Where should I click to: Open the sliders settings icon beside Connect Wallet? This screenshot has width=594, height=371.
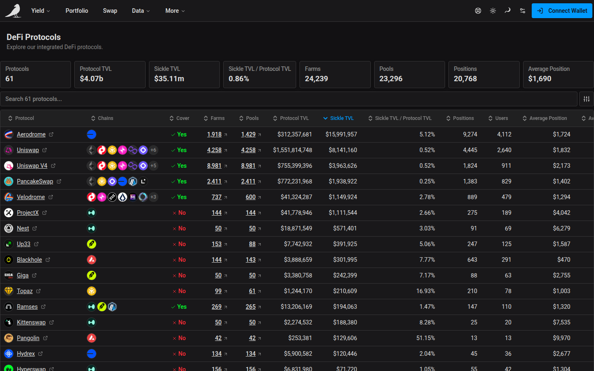(x=523, y=11)
